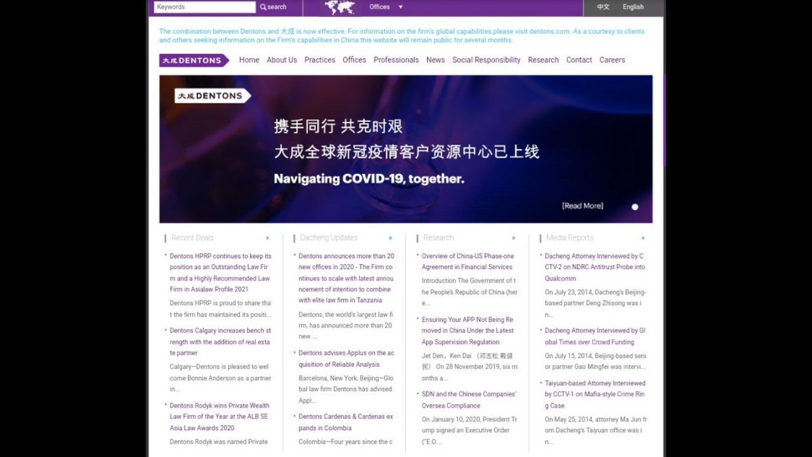The height and width of the screenshot is (457, 812).
Task: Open Dentons announces 20 new offices article
Action: (x=346, y=278)
